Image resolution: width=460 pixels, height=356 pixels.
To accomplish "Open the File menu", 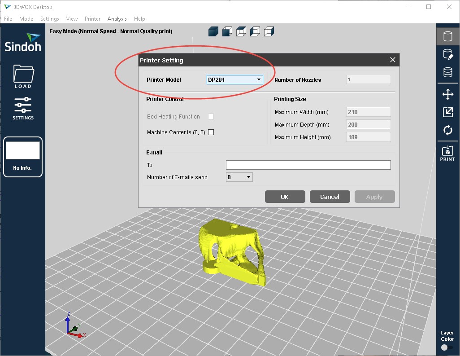I will pos(8,19).
